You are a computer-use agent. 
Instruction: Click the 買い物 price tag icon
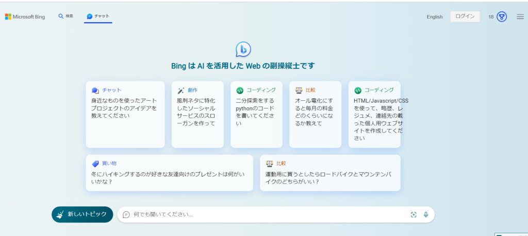point(95,164)
